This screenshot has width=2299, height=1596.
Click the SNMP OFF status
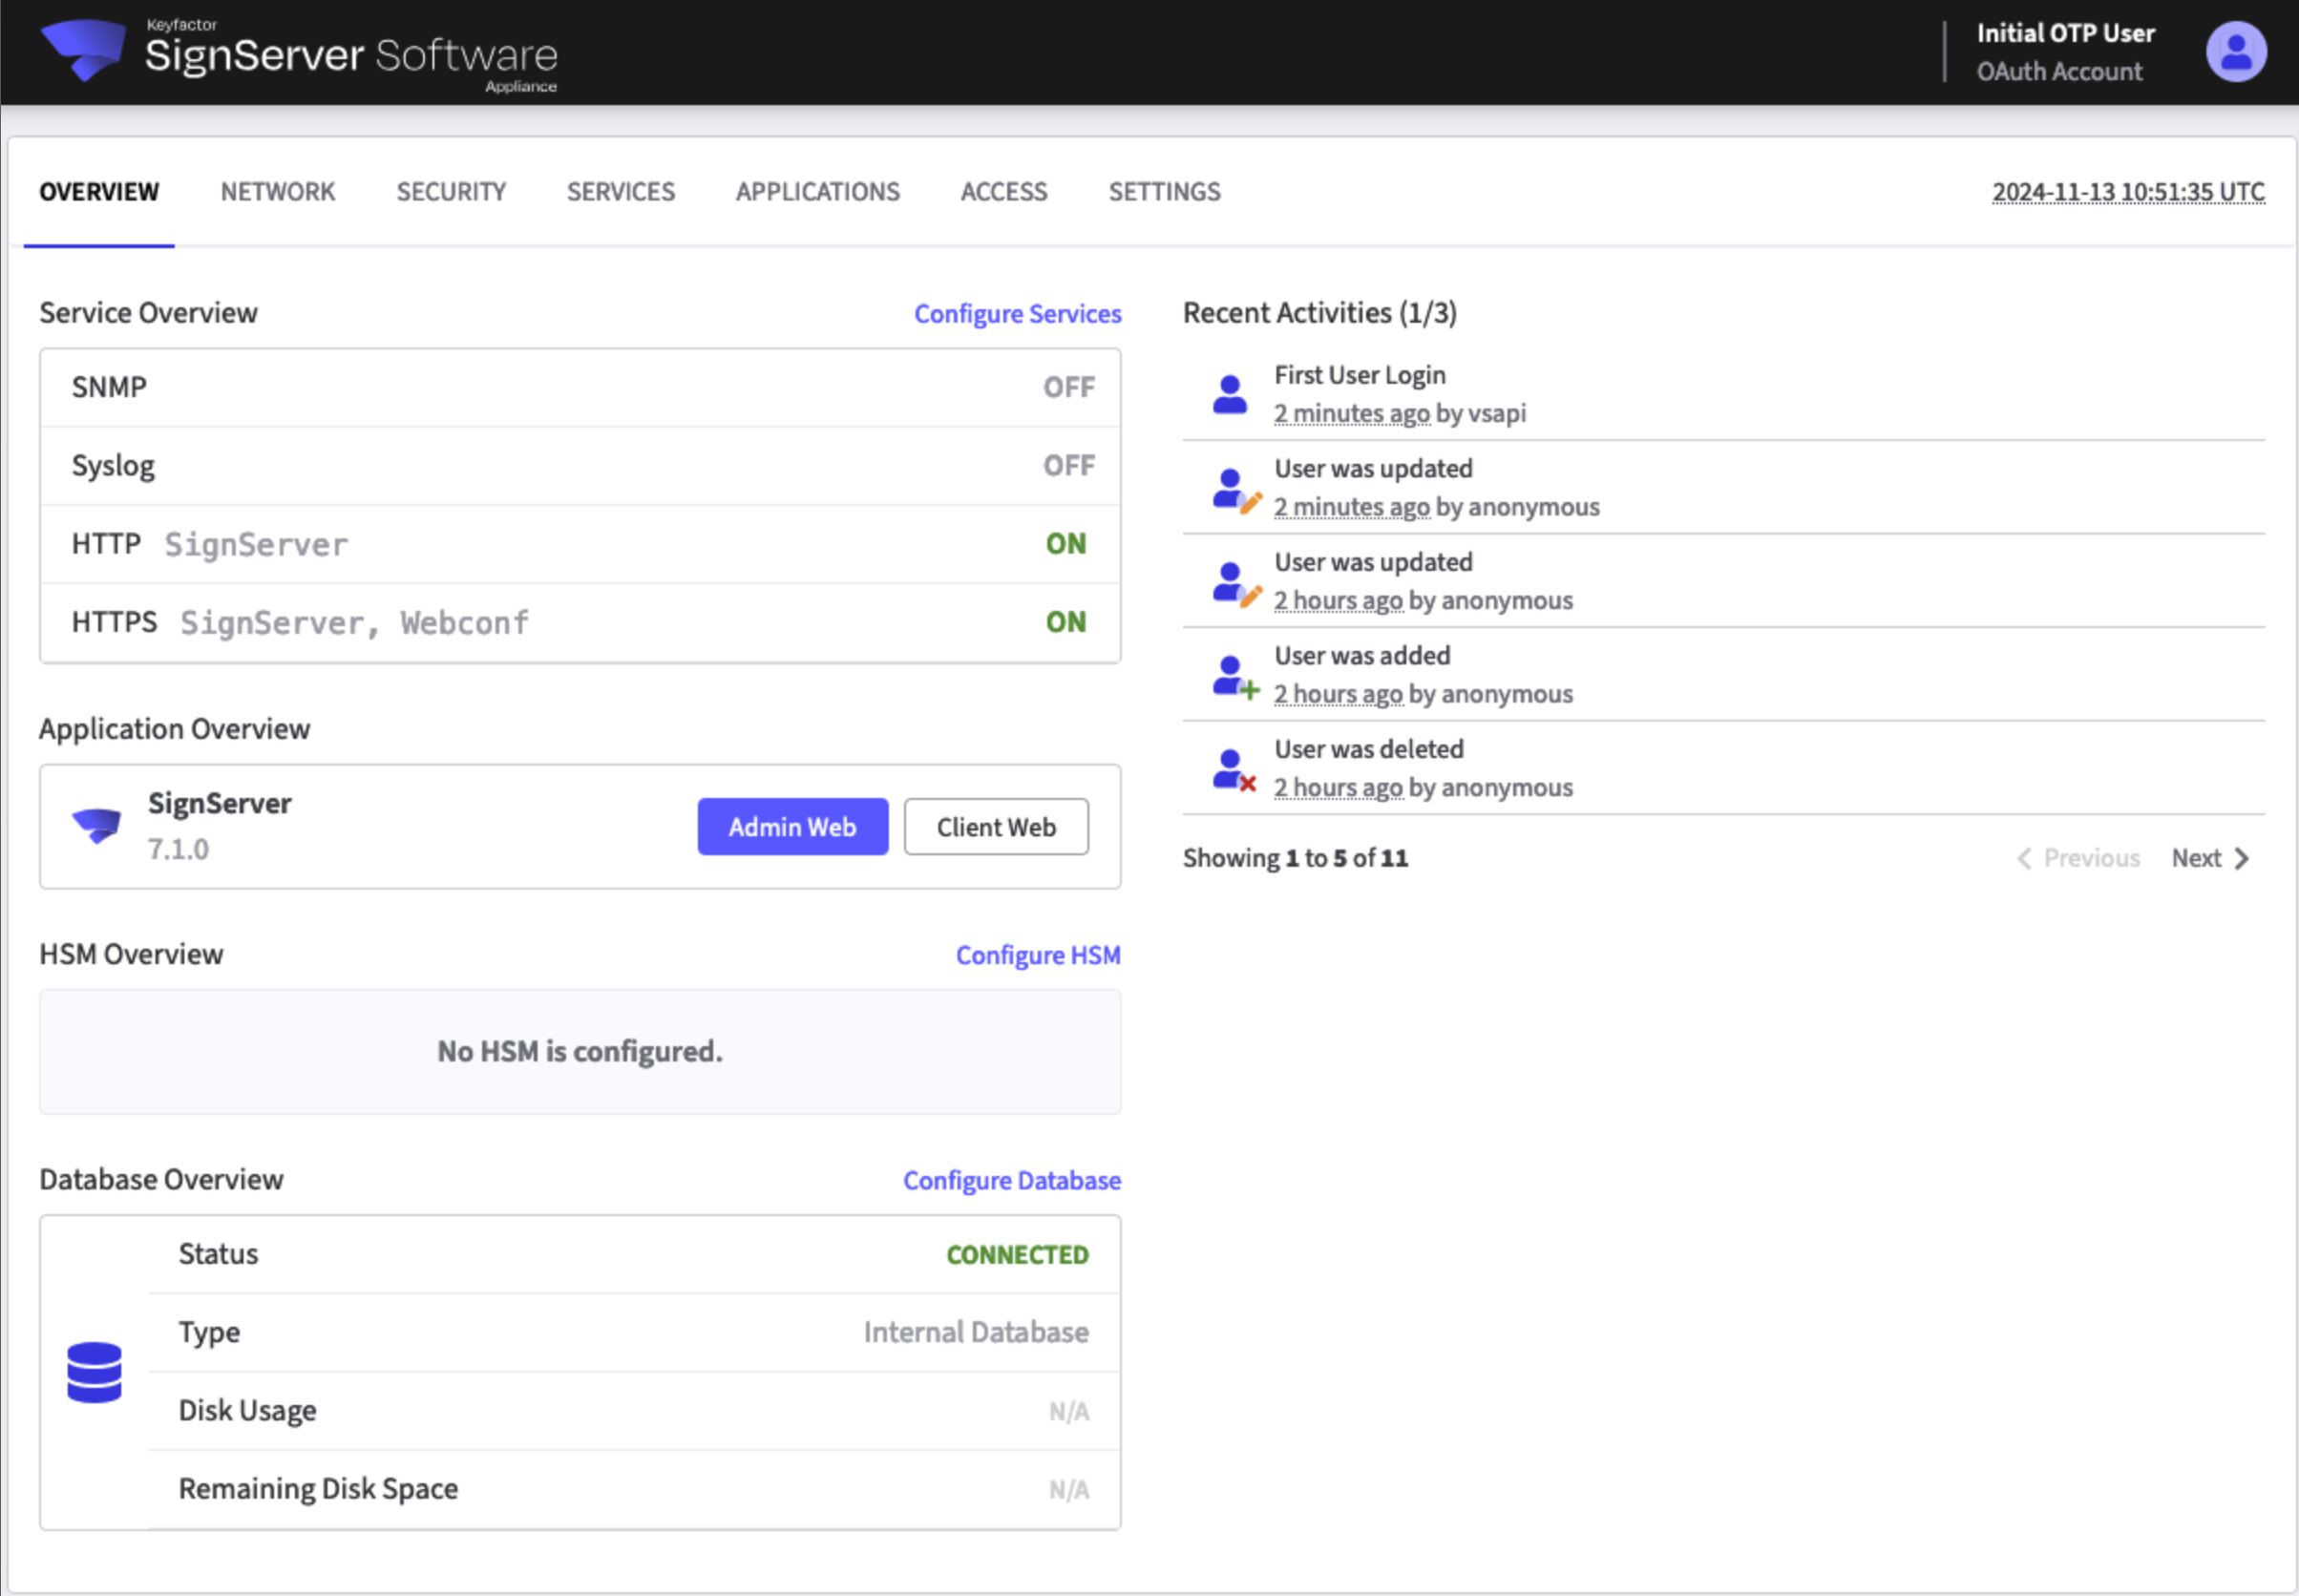[1069, 387]
